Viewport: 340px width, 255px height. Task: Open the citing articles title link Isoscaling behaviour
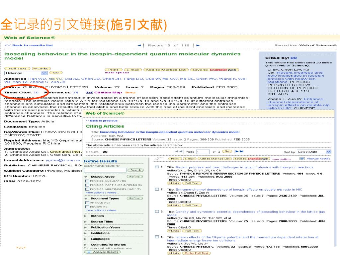(x=170, y=132)
